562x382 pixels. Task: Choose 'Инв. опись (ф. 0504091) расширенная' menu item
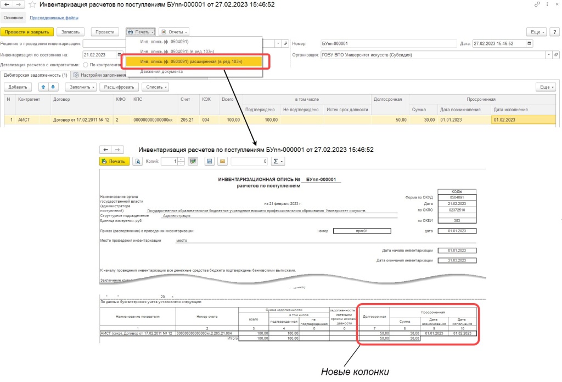click(191, 61)
